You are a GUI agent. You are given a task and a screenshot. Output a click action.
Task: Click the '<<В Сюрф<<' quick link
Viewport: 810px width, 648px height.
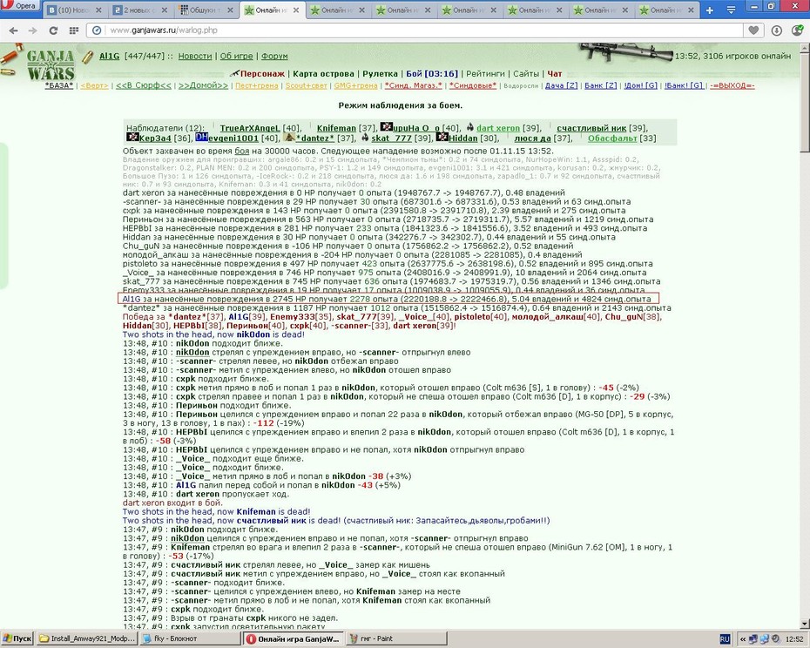[x=143, y=85]
